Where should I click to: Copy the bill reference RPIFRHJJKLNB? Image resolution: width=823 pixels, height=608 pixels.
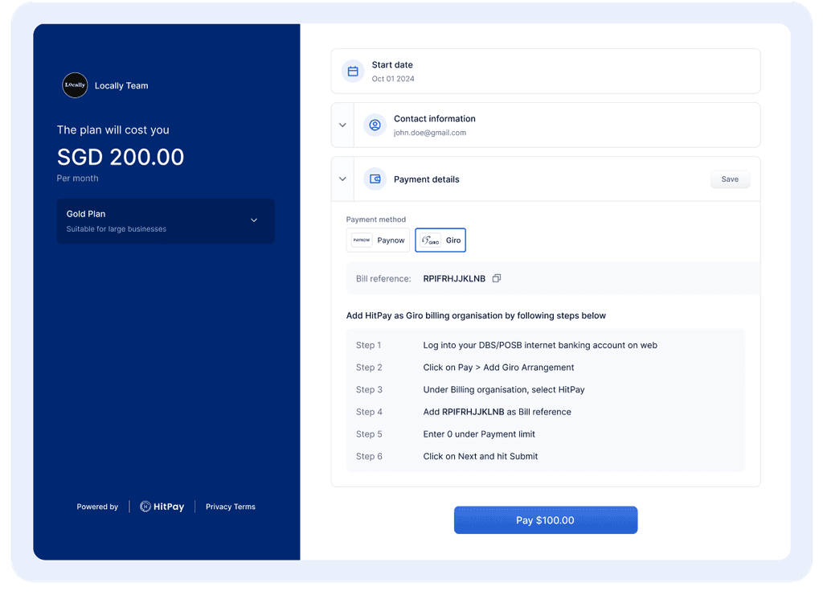click(x=497, y=277)
